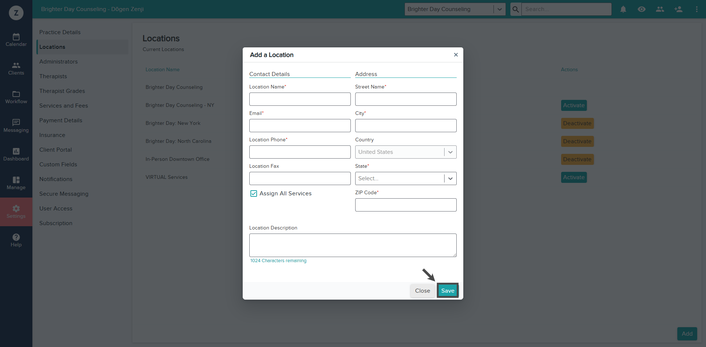Click the Street Name input field
This screenshot has height=347, width=706.
(x=406, y=99)
